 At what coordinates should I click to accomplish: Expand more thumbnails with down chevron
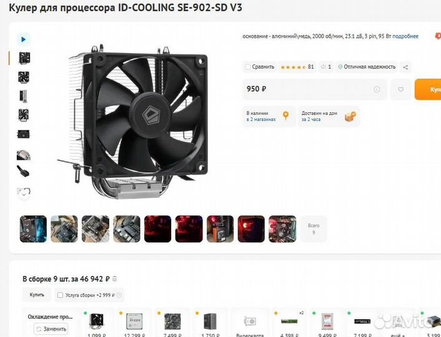(x=24, y=195)
